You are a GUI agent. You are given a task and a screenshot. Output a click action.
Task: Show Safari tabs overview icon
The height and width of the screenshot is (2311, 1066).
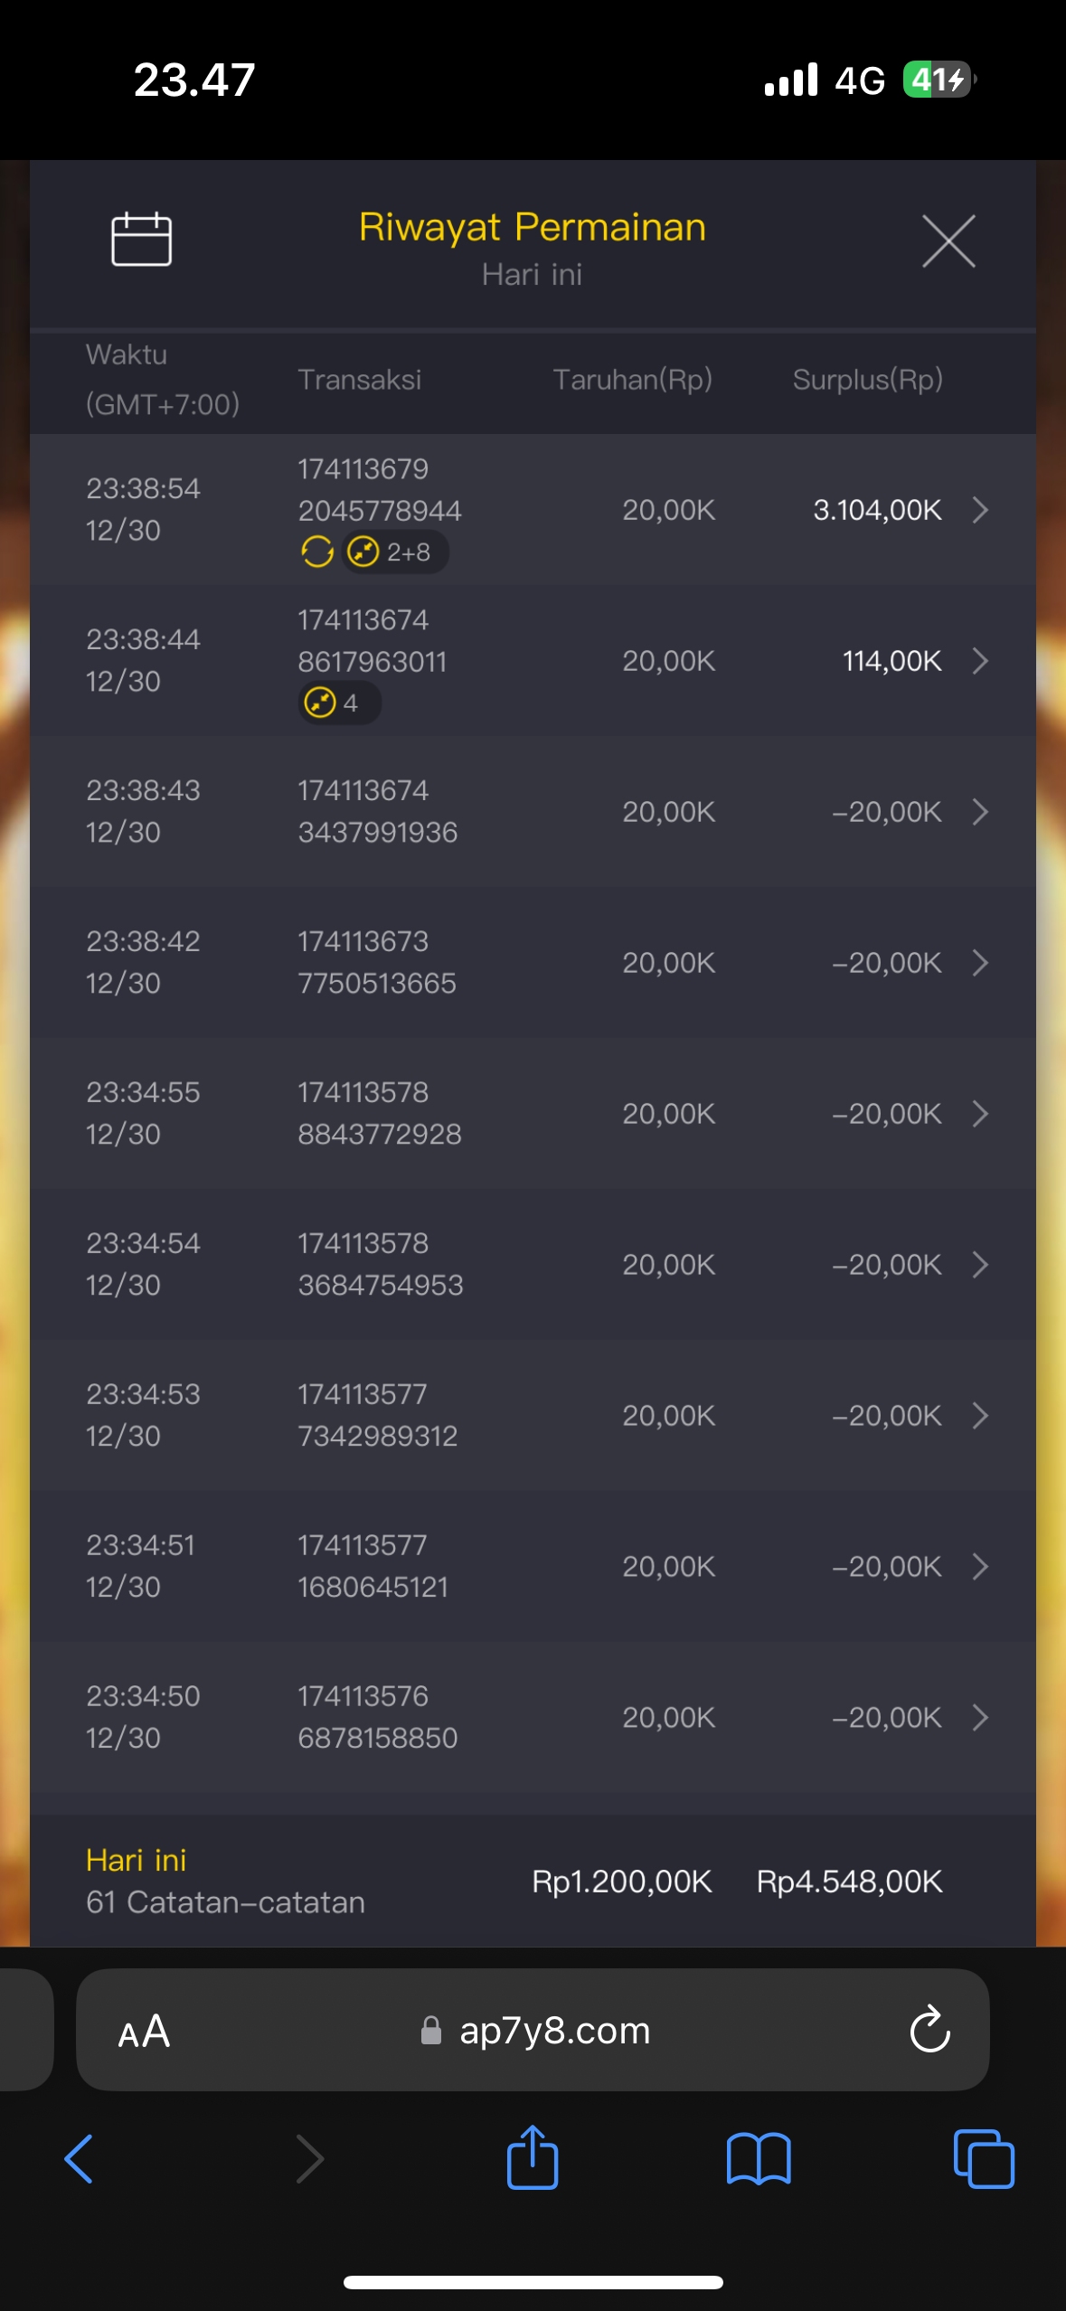coord(983,2158)
